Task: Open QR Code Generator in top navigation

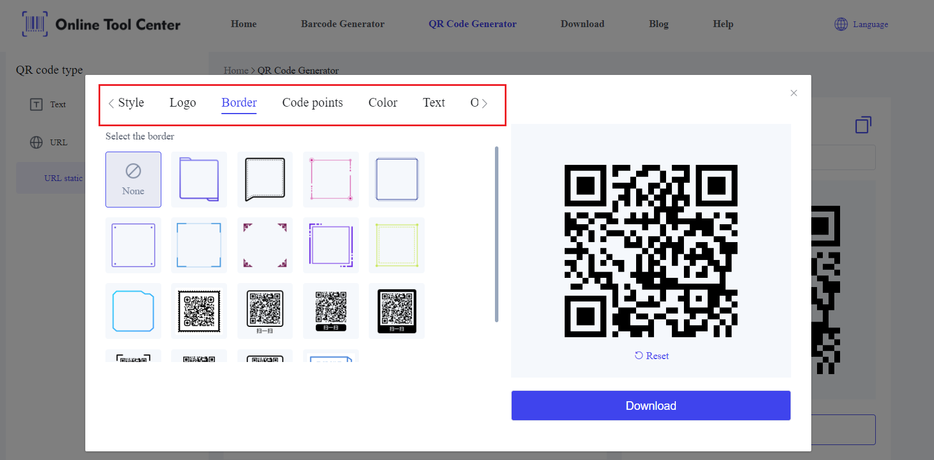Action: click(472, 24)
